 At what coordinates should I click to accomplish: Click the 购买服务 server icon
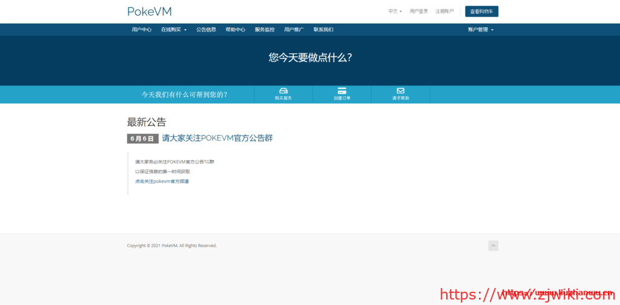pyautogui.click(x=283, y=91)
